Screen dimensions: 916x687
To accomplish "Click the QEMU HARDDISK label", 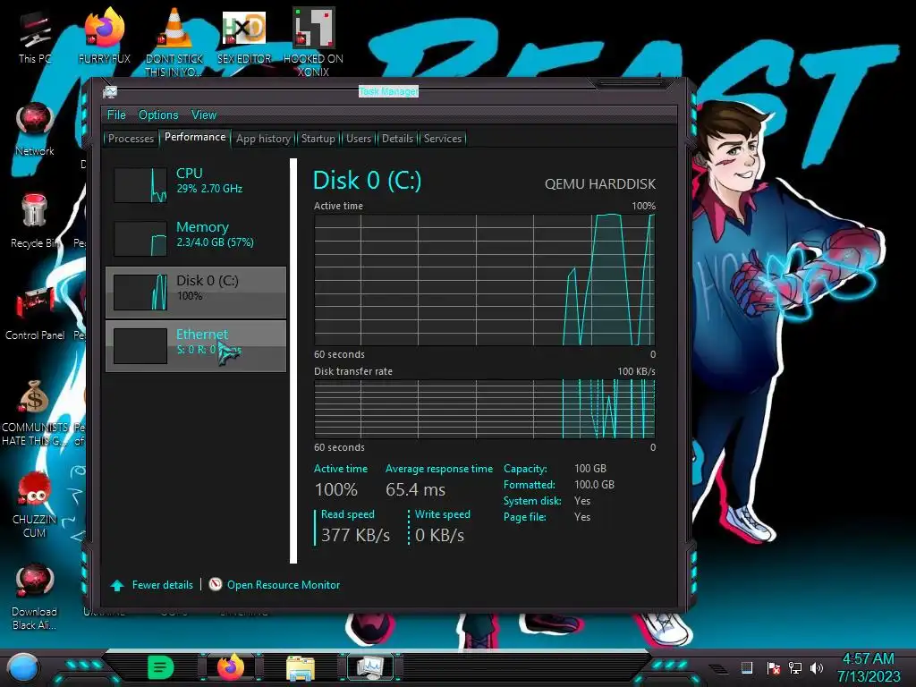I will coord(600,184).
